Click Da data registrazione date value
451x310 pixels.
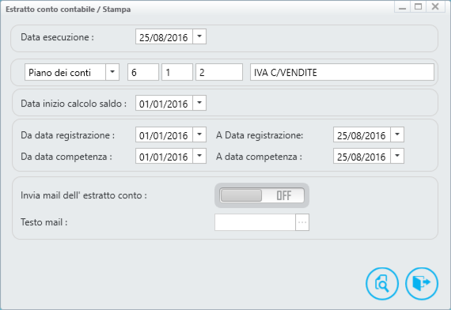[164, 135]
